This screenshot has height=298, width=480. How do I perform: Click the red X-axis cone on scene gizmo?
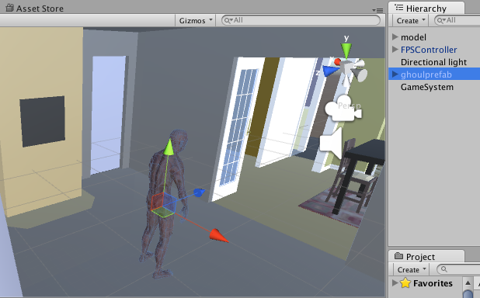(x=337, y=62)
